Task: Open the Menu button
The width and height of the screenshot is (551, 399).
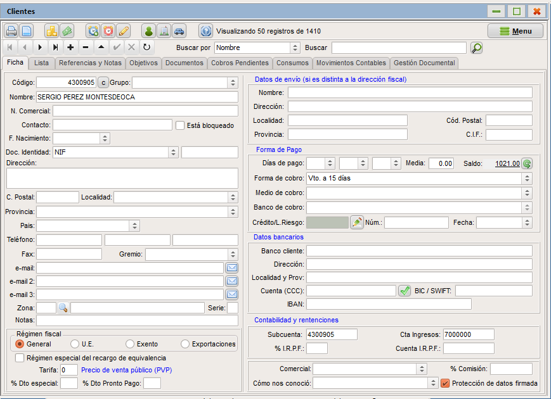Action: click(515, 31)
